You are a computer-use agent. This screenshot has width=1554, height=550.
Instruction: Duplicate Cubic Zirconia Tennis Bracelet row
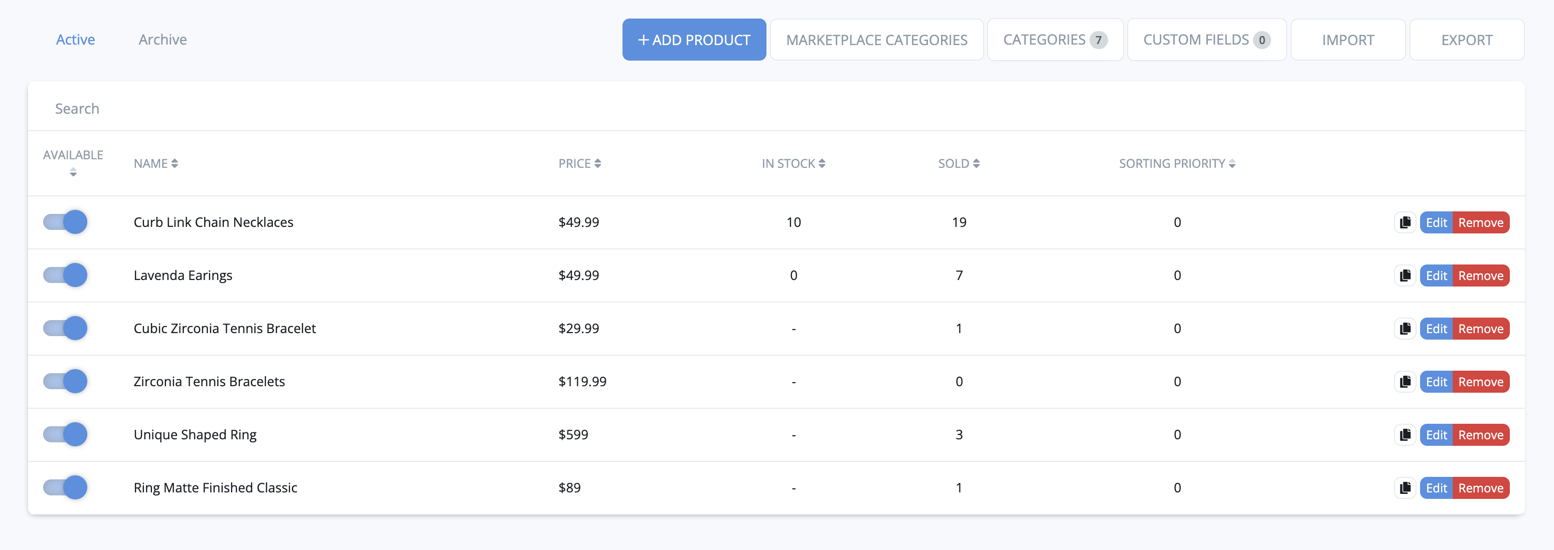click(x=1405, y=328)
